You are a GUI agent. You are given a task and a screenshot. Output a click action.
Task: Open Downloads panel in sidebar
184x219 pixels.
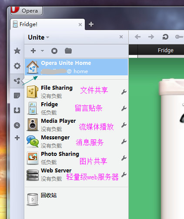point(17,110)
